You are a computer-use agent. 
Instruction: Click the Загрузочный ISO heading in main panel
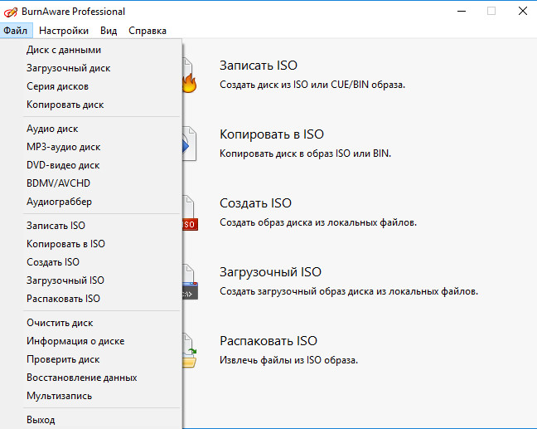click(270, 272)
